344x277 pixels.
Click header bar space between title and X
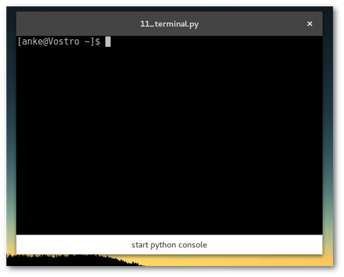(252, 24)
